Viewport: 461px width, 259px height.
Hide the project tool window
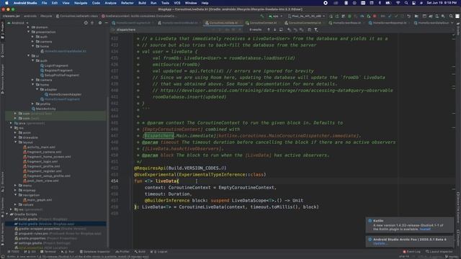pos(106,22)
